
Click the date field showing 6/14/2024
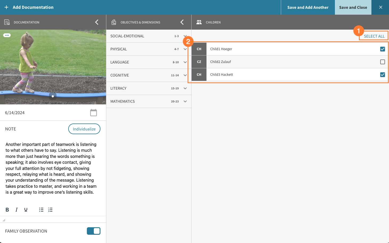(15, 113)
